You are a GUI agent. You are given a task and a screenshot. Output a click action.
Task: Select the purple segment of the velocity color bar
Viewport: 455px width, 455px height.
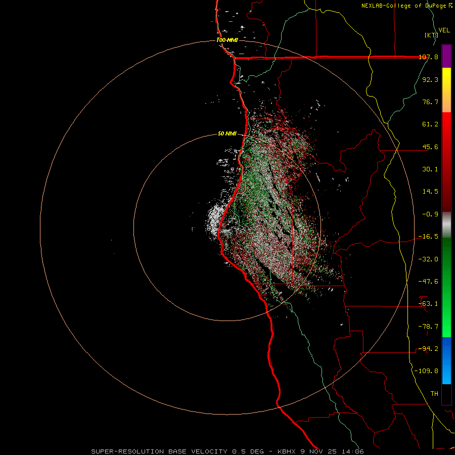(x=446, y=56)
